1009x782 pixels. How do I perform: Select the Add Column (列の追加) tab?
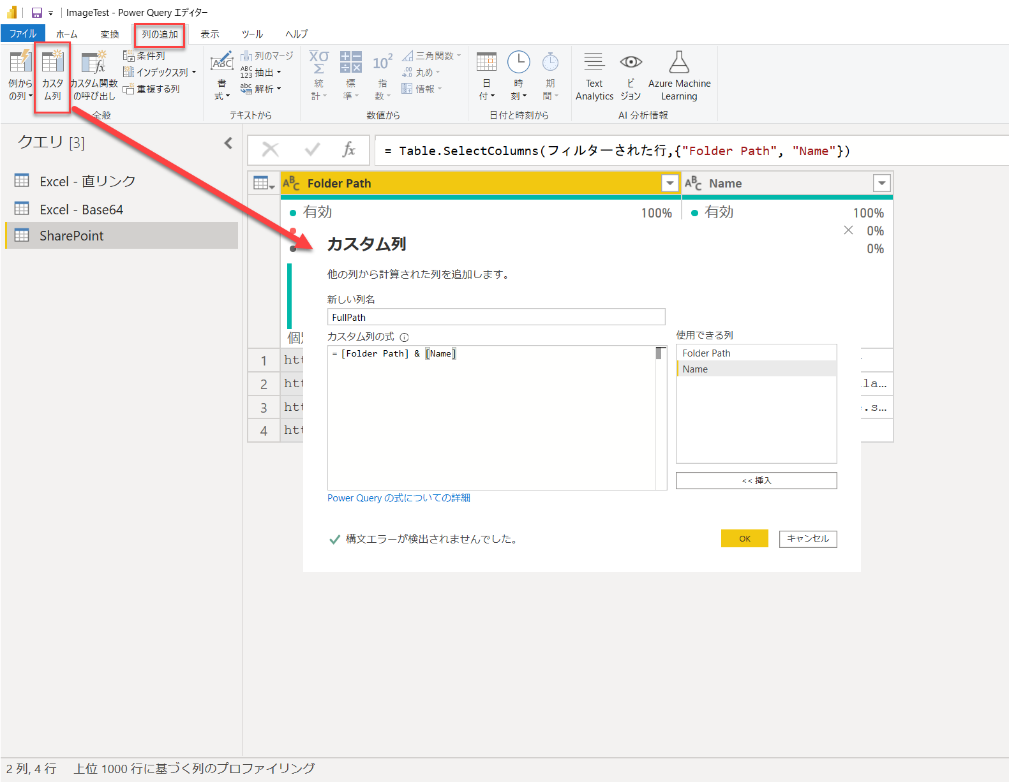160,34
